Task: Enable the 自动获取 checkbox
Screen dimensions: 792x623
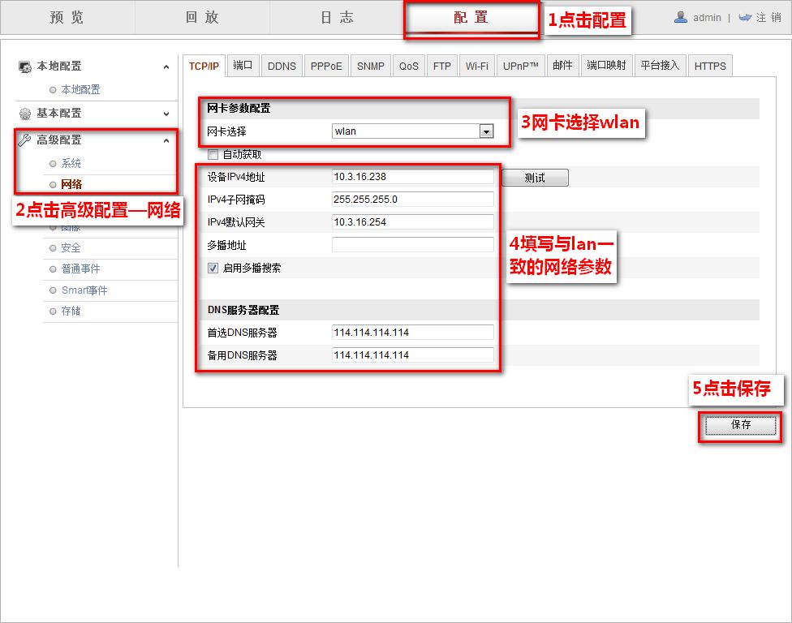Action: pyautogui.click(x=213, y=154)
